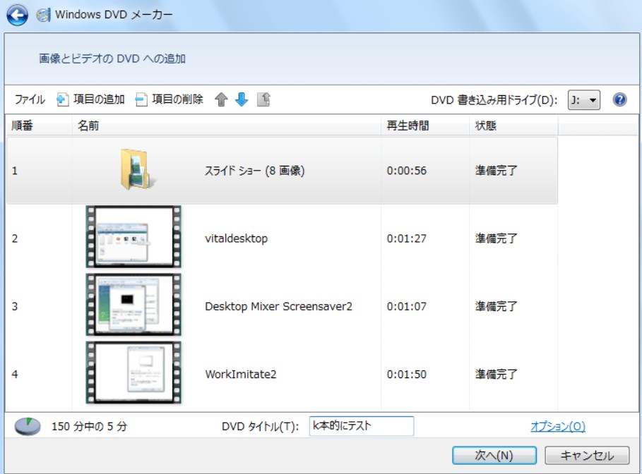Focus the DVD タイトル input field
The width and height of the screenshot is (642, 474).
[361, 426]
